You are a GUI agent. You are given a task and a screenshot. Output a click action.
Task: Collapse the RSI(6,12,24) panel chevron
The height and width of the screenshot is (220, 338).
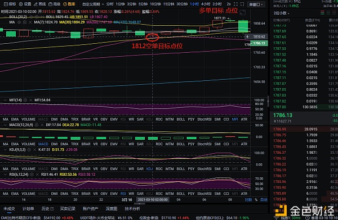pos(5,175)
